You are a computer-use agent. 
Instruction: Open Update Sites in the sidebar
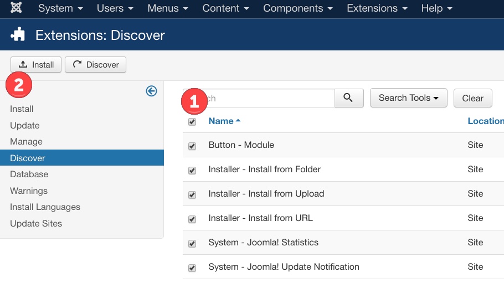point(36,223)
